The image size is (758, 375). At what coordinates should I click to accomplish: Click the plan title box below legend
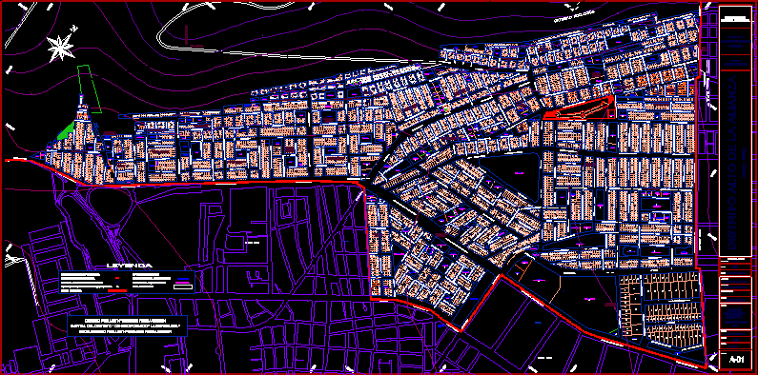point(127,326)
